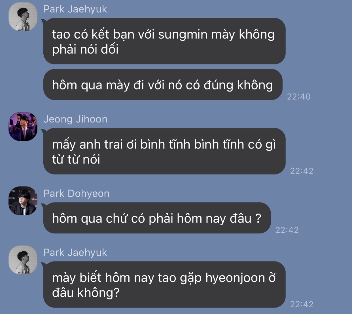Click the 22:42 timestamp beside Jeong Jihoon's message
352x314 pixels.
click(x=302, y=171)
